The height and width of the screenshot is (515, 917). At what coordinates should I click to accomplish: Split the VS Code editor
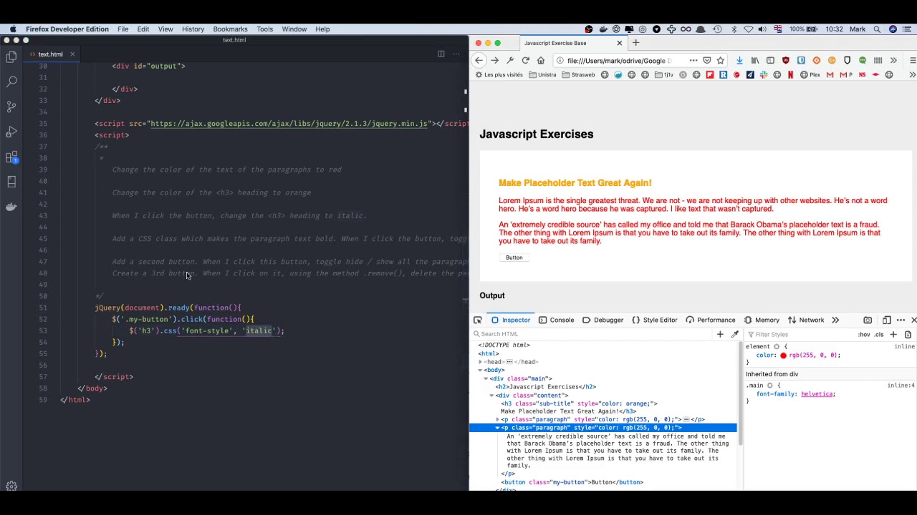[x=441, y=54]
